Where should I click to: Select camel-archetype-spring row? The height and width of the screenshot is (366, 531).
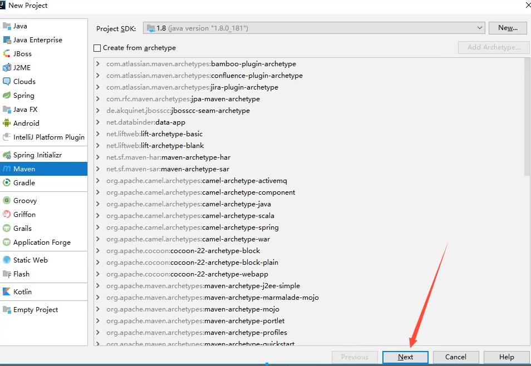click(309, 227)
